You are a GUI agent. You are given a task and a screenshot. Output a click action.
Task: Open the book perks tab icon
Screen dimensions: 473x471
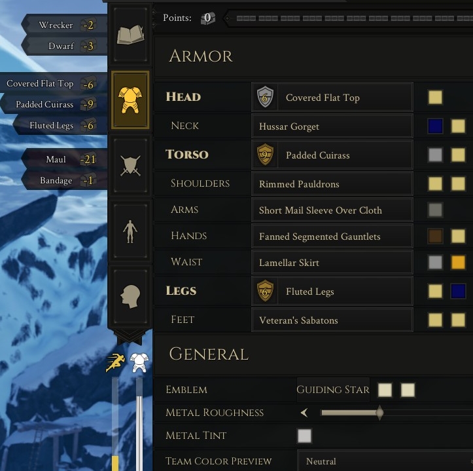(x=130, y=34)
